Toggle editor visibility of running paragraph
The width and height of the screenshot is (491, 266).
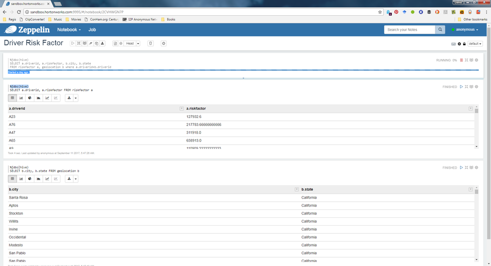[466, 60]
